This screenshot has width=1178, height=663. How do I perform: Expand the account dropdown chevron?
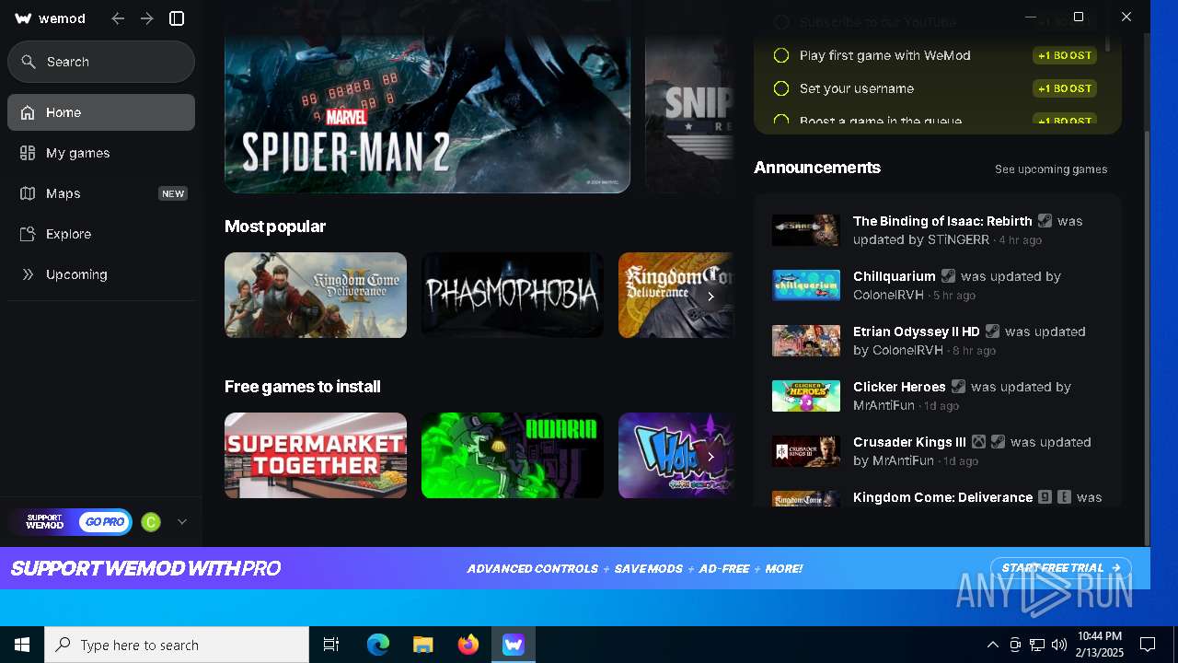[x=182, y=522]
